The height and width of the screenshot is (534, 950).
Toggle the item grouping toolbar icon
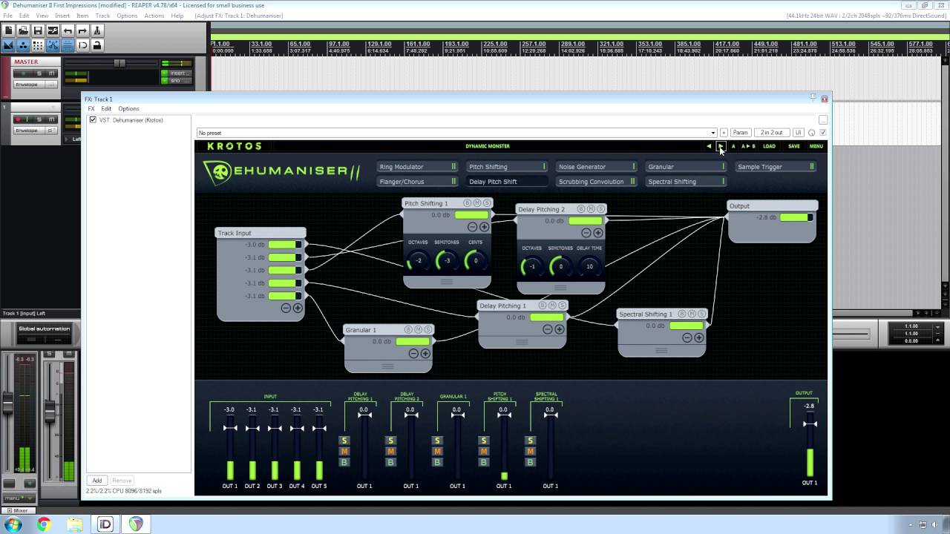23,45
